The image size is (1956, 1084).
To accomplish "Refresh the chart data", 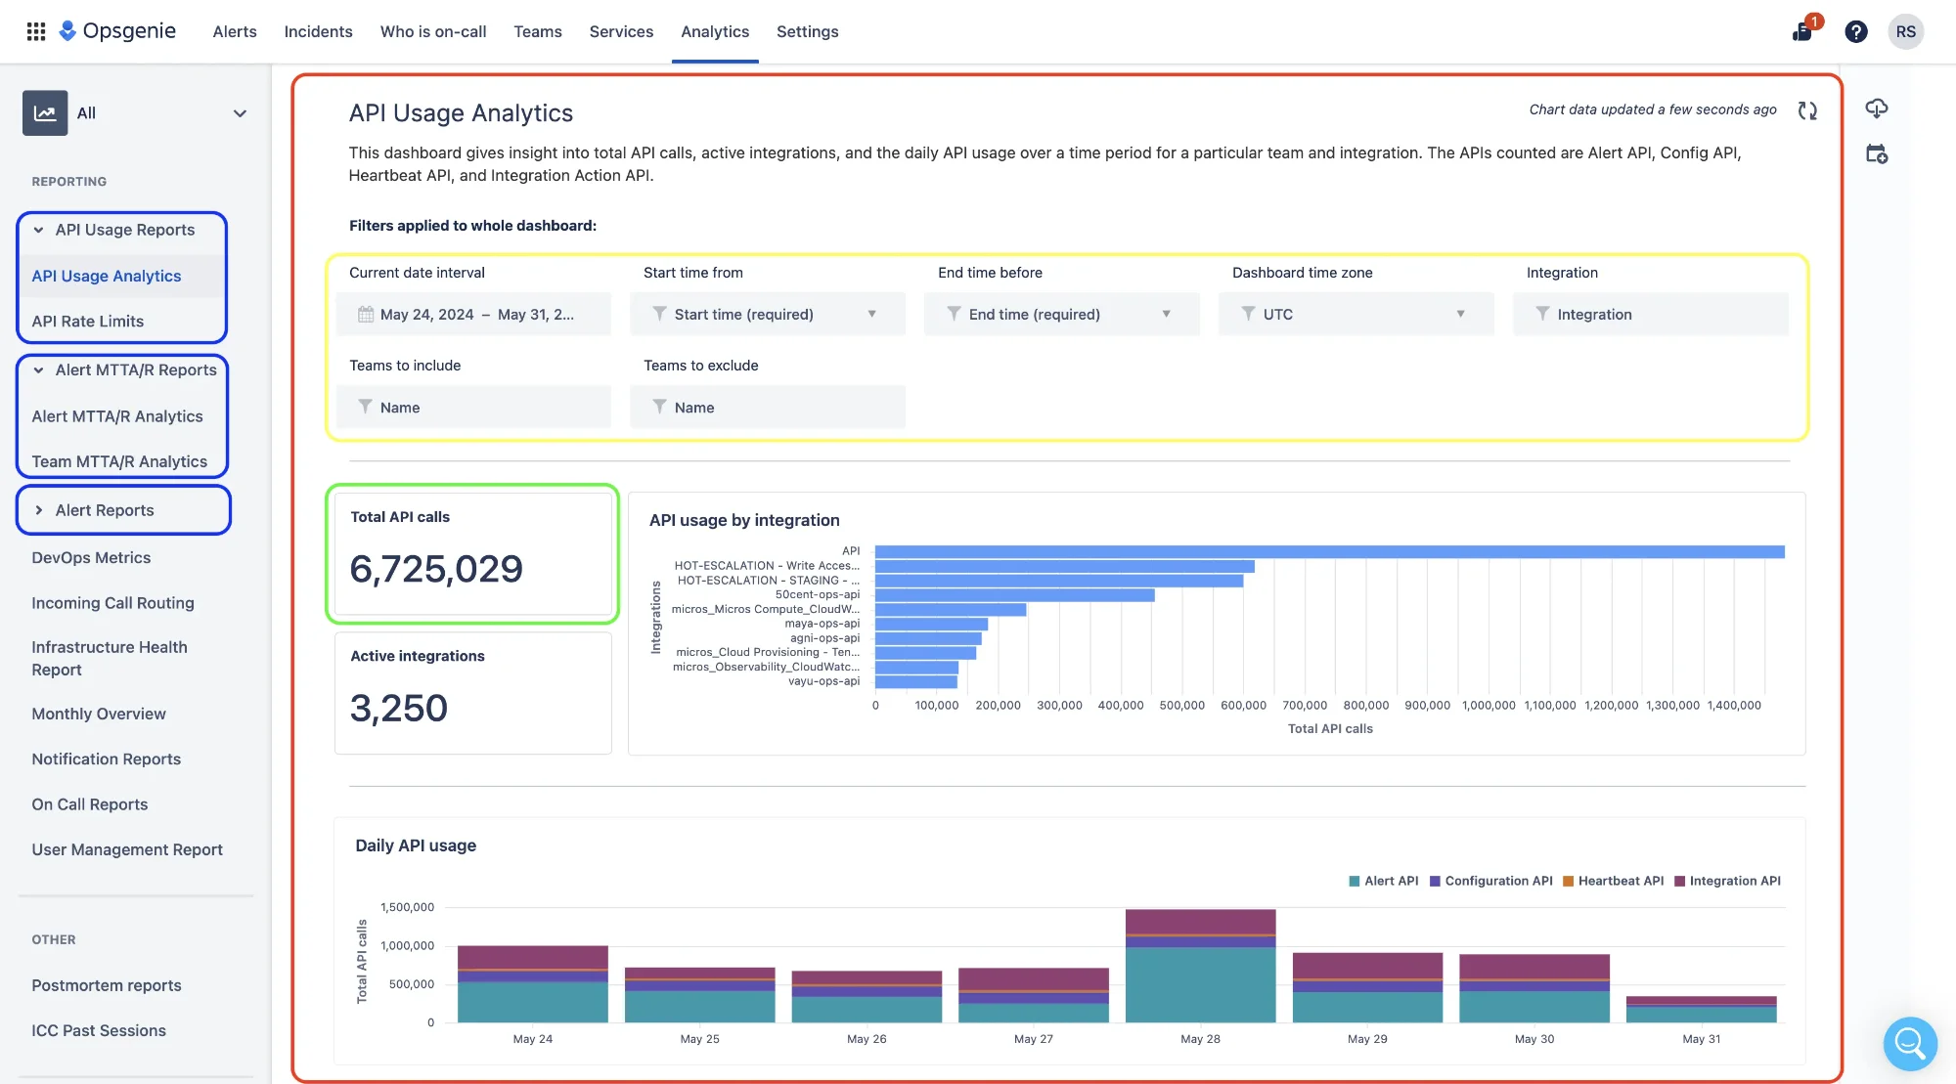I will (1807, 109).
